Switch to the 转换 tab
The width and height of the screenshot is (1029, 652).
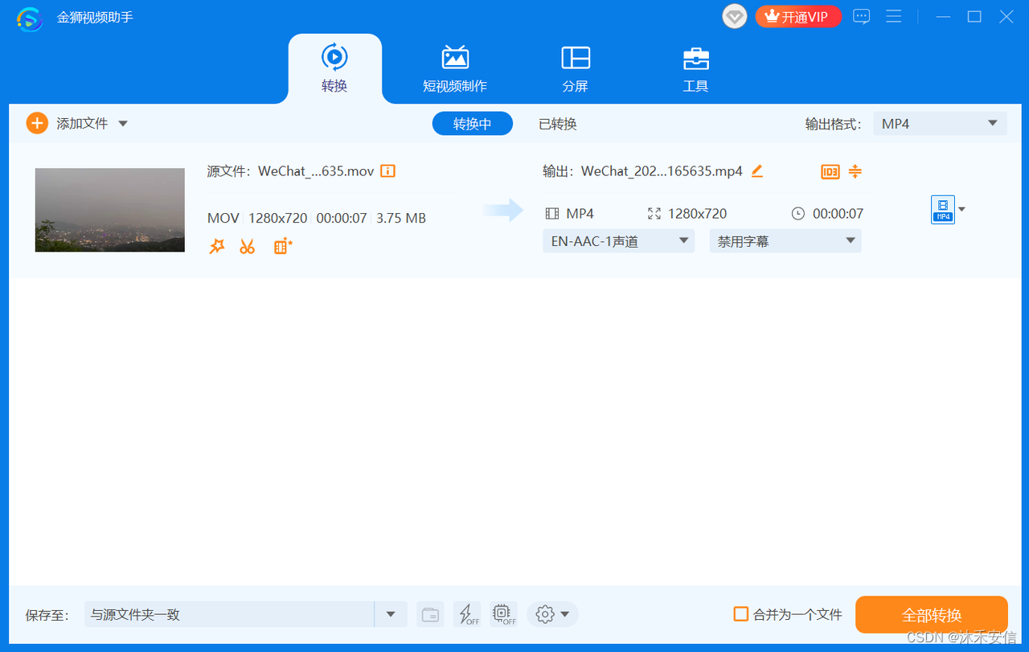pos(334,69)
